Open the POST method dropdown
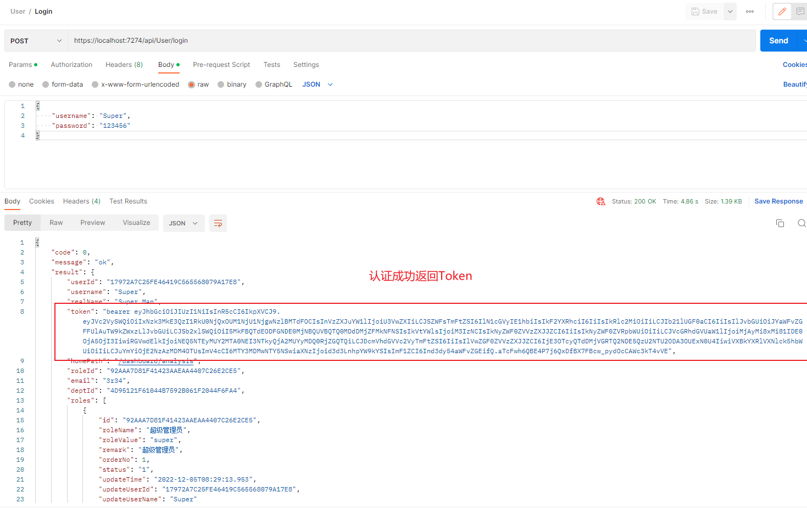 click(36, 41)
